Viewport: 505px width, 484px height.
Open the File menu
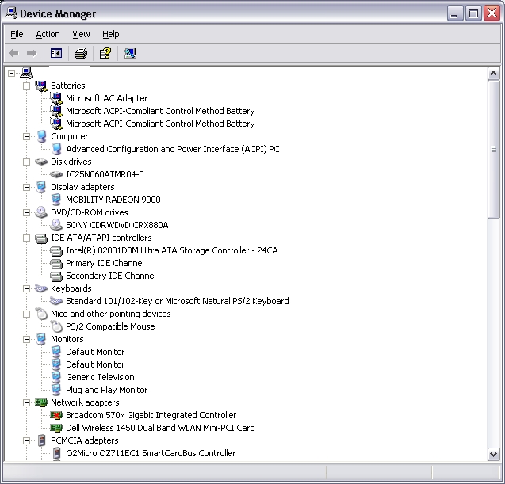click(x=17, y=34)
